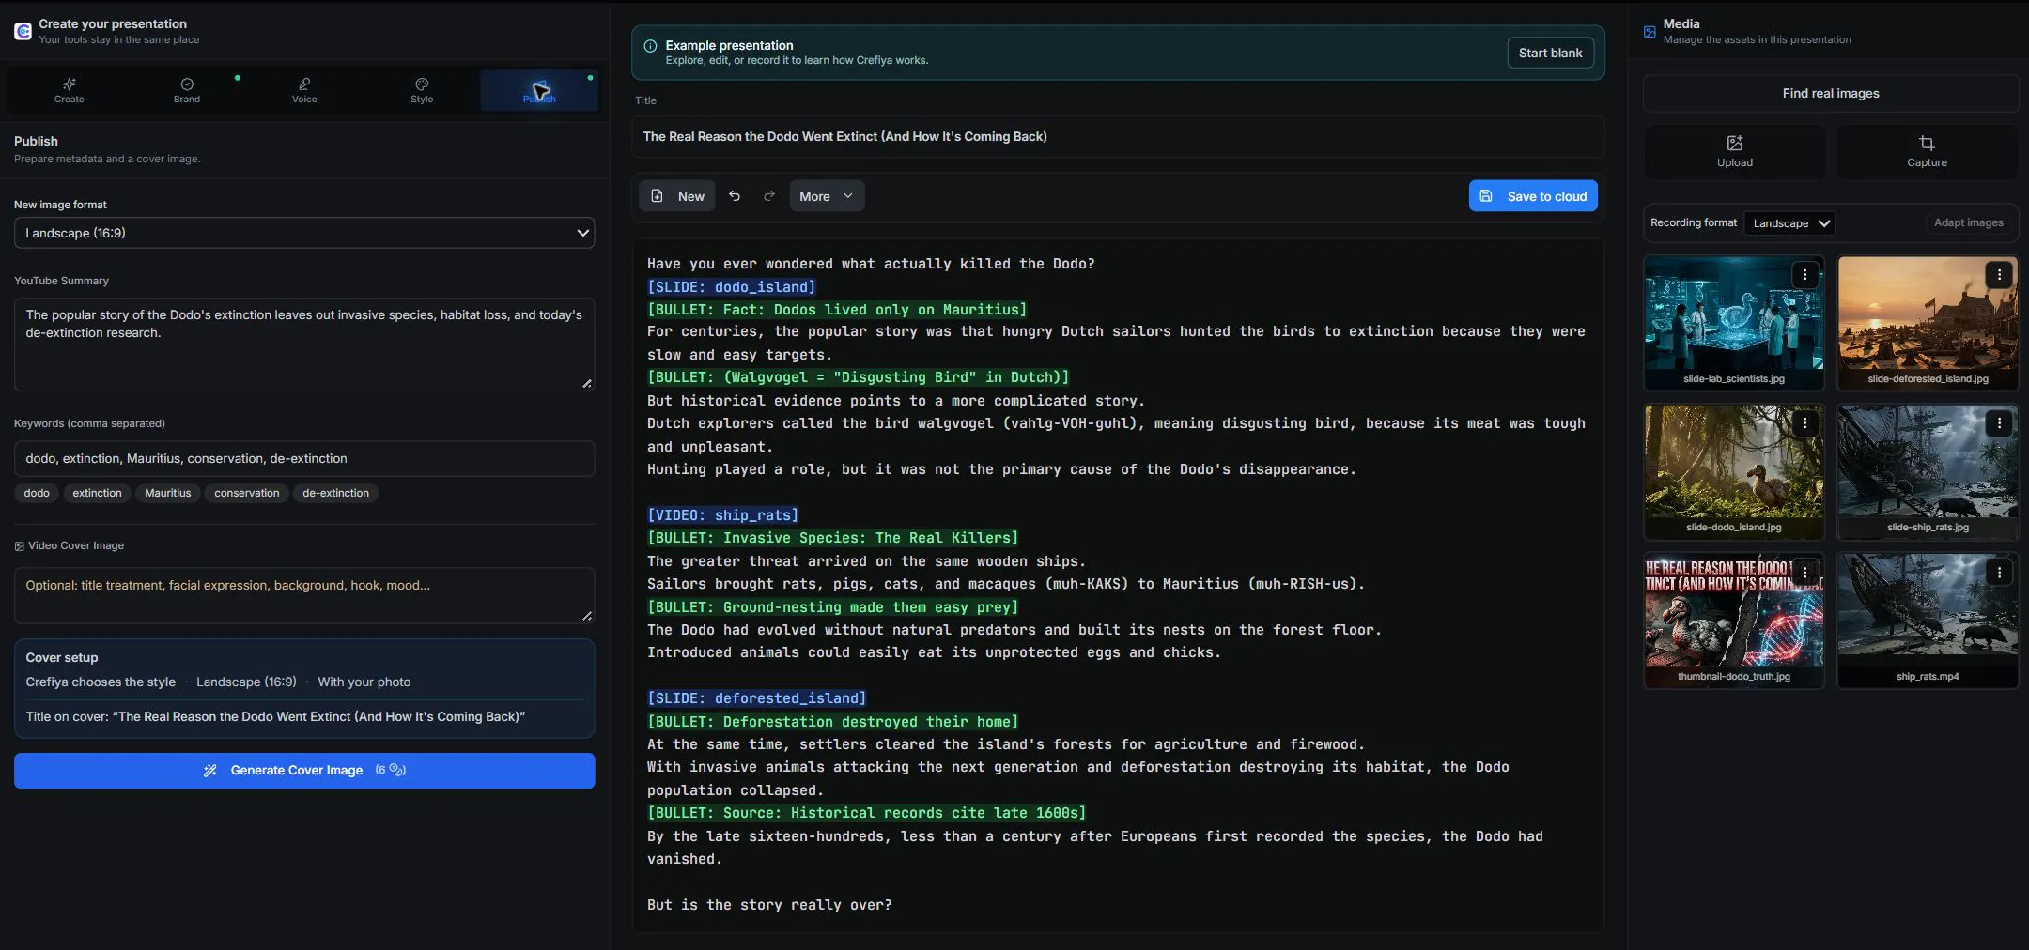Image resolution: width=2029 pixels, height=950 pixels.
Task: Click the Crefiya logo icon
Action: 23,31
